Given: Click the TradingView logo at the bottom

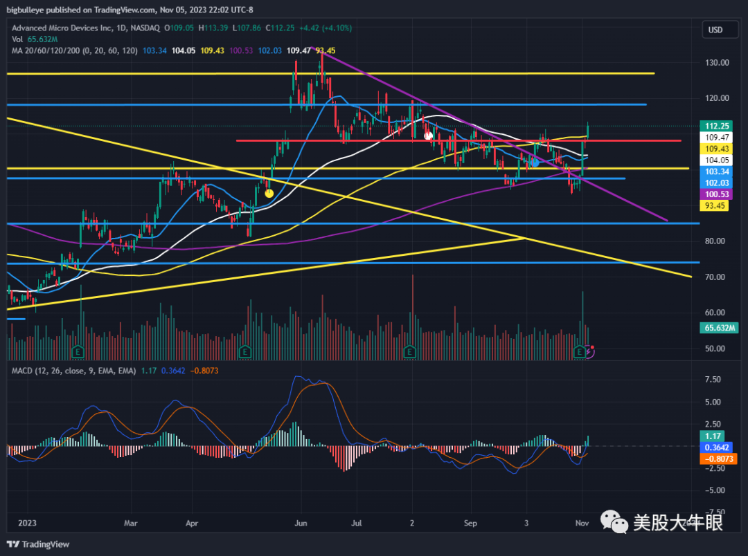Looking at the screenshot, I should coord(38,544).
